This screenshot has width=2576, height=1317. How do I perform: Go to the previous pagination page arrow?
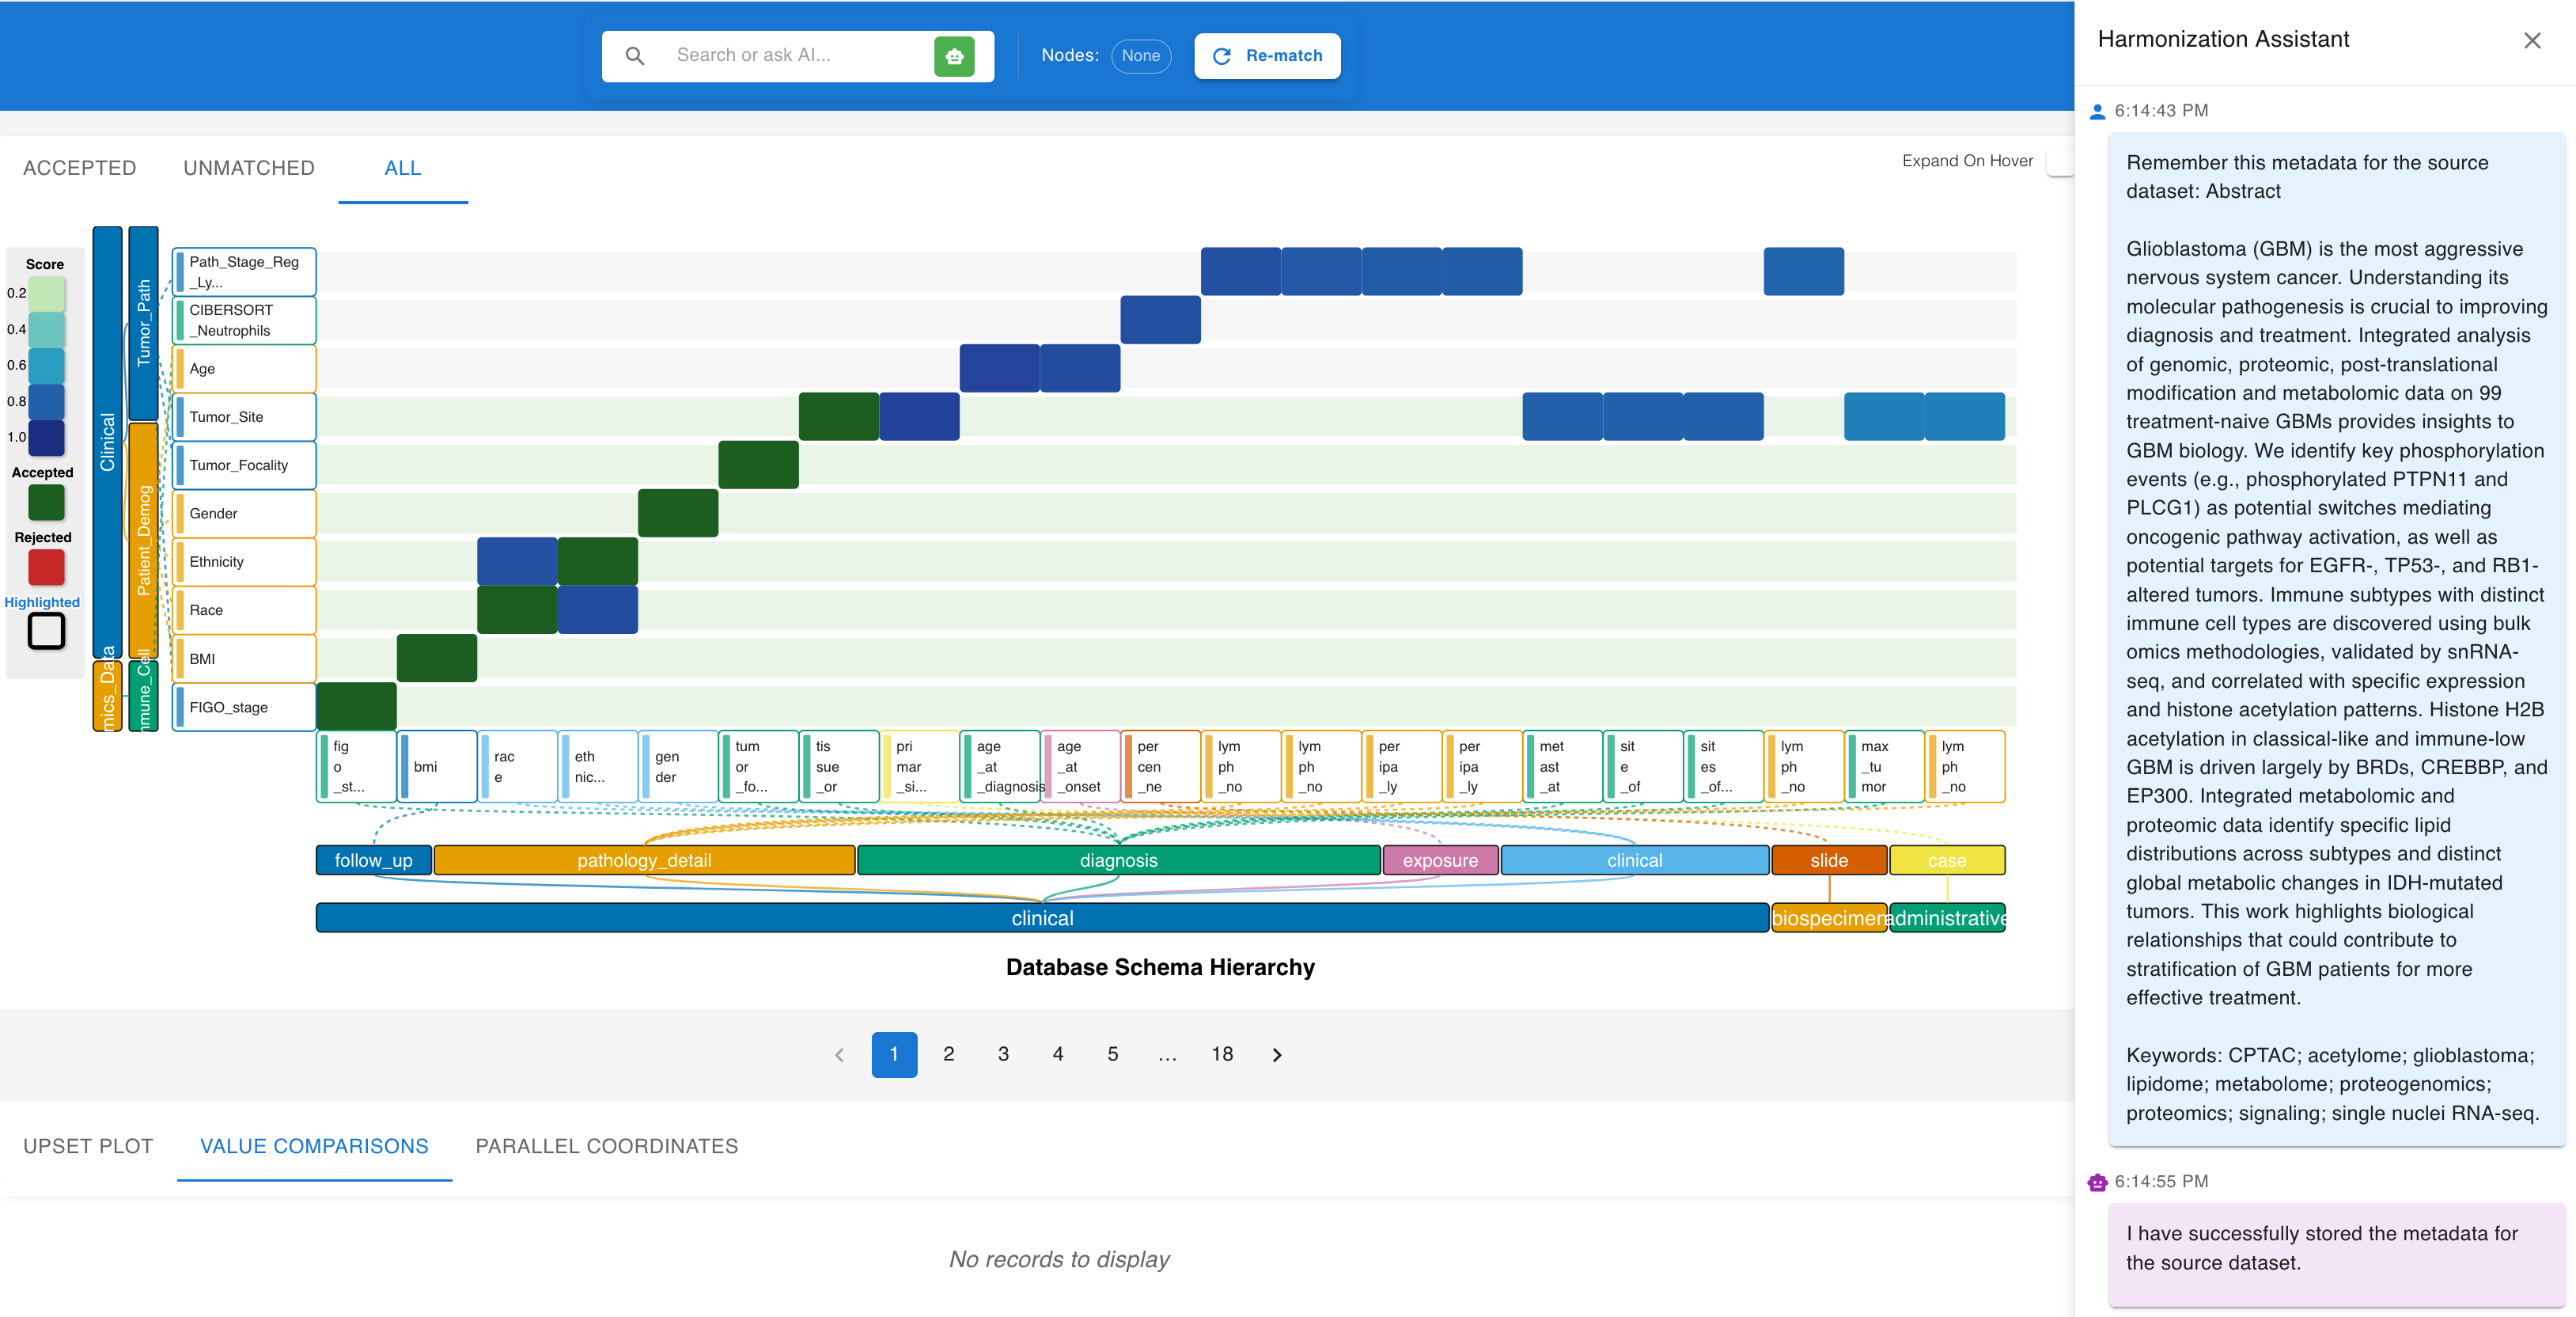coord(839,1055)
